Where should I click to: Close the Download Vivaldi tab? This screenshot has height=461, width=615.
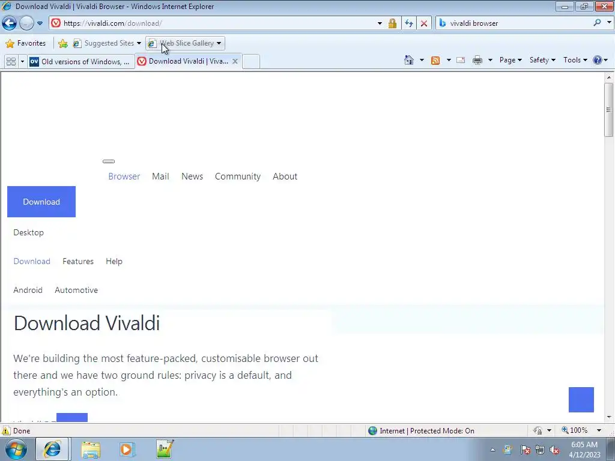point(235,61)
